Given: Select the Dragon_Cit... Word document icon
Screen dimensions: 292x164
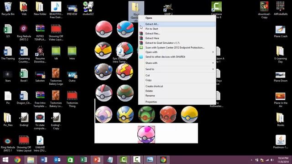Looking at the screenshot, I should [x=24, y=97].
